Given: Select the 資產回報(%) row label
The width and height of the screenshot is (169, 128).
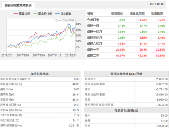Looking at the screenshot, I should (x=8, y=100).
